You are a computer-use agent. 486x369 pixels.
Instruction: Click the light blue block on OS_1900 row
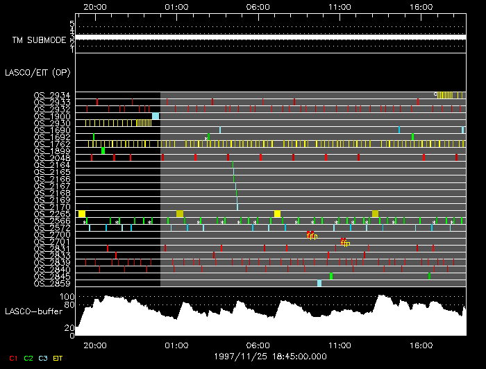pyautogui.click(x=156, y=116)
